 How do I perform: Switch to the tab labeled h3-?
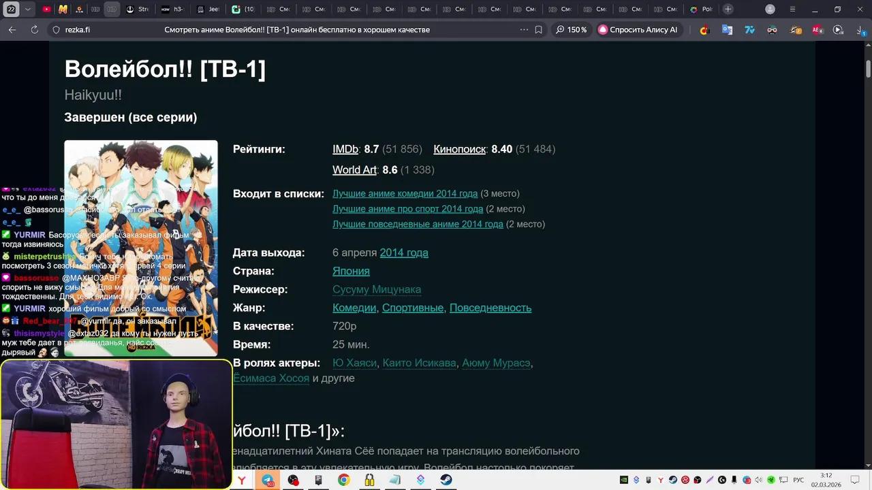pos(173,10)
